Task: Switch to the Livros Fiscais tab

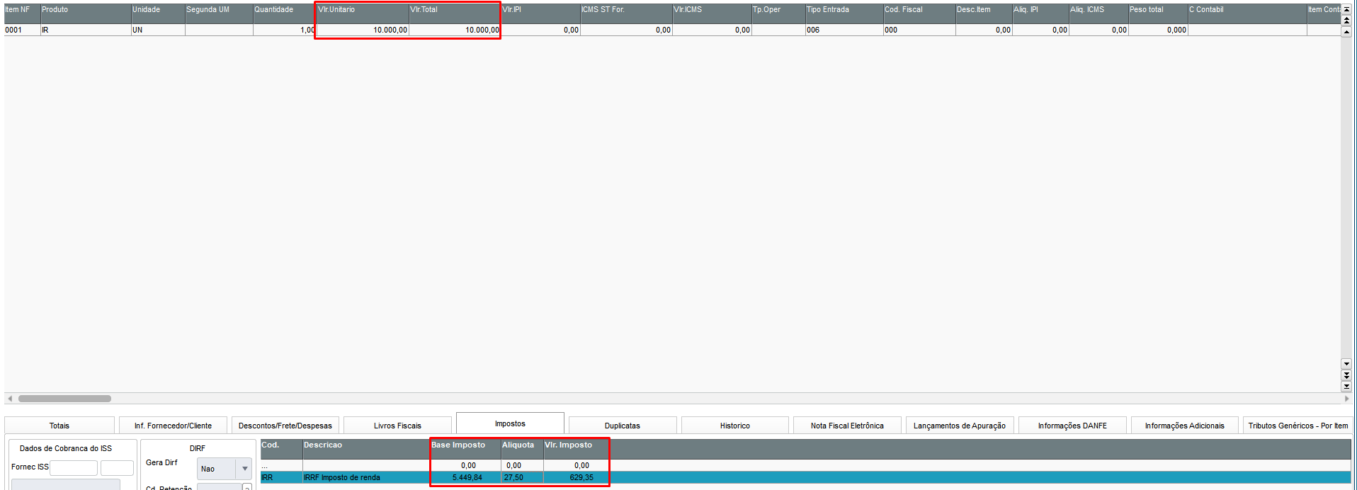Action: click(x=397, y=426)
